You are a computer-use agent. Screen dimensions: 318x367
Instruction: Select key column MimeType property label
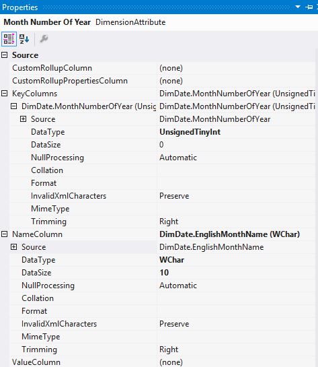coord(50,209)
